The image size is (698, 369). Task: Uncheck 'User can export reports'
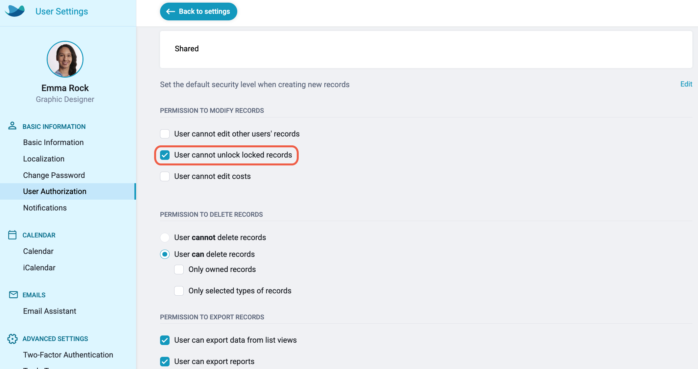pyautogui.click(x=165, y=361)
